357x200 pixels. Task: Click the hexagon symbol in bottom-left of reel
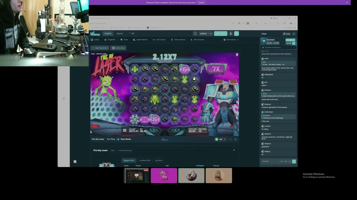tap(135, 119)
